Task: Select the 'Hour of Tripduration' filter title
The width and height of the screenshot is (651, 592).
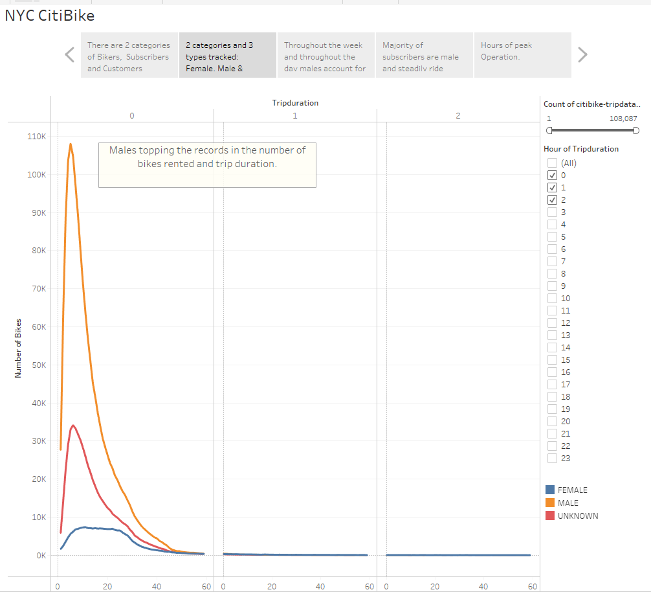Action: pos(581,149)
